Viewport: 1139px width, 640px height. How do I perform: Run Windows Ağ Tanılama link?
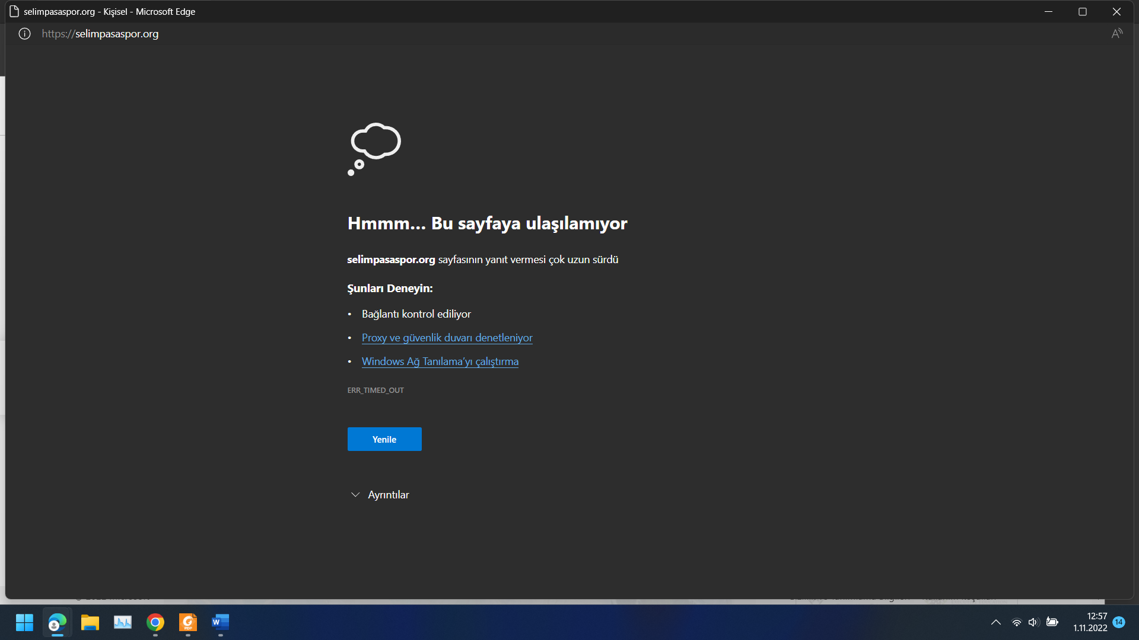click(x=440, y=361)
